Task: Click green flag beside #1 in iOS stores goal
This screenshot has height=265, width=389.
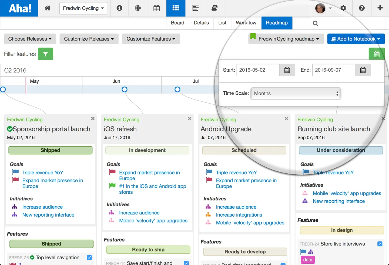Action: coord(112,186)
